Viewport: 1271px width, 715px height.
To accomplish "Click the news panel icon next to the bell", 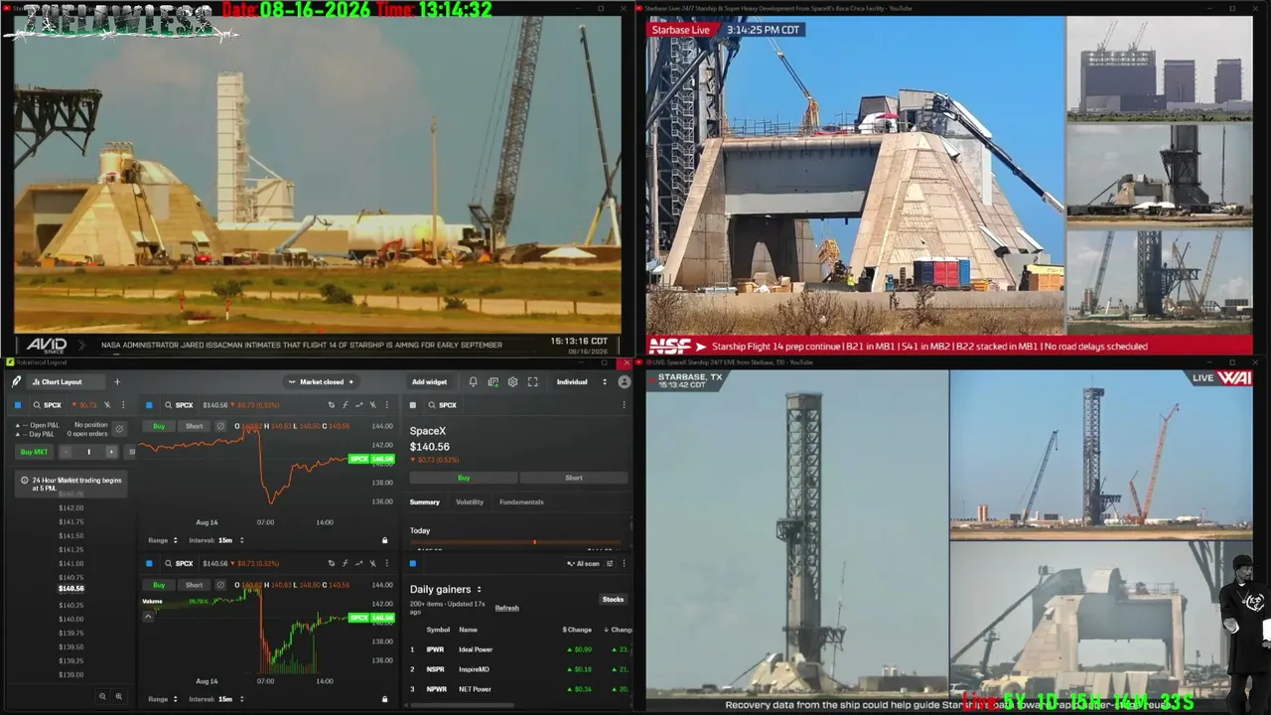I will pyautogui.click(x=493, y=381).
